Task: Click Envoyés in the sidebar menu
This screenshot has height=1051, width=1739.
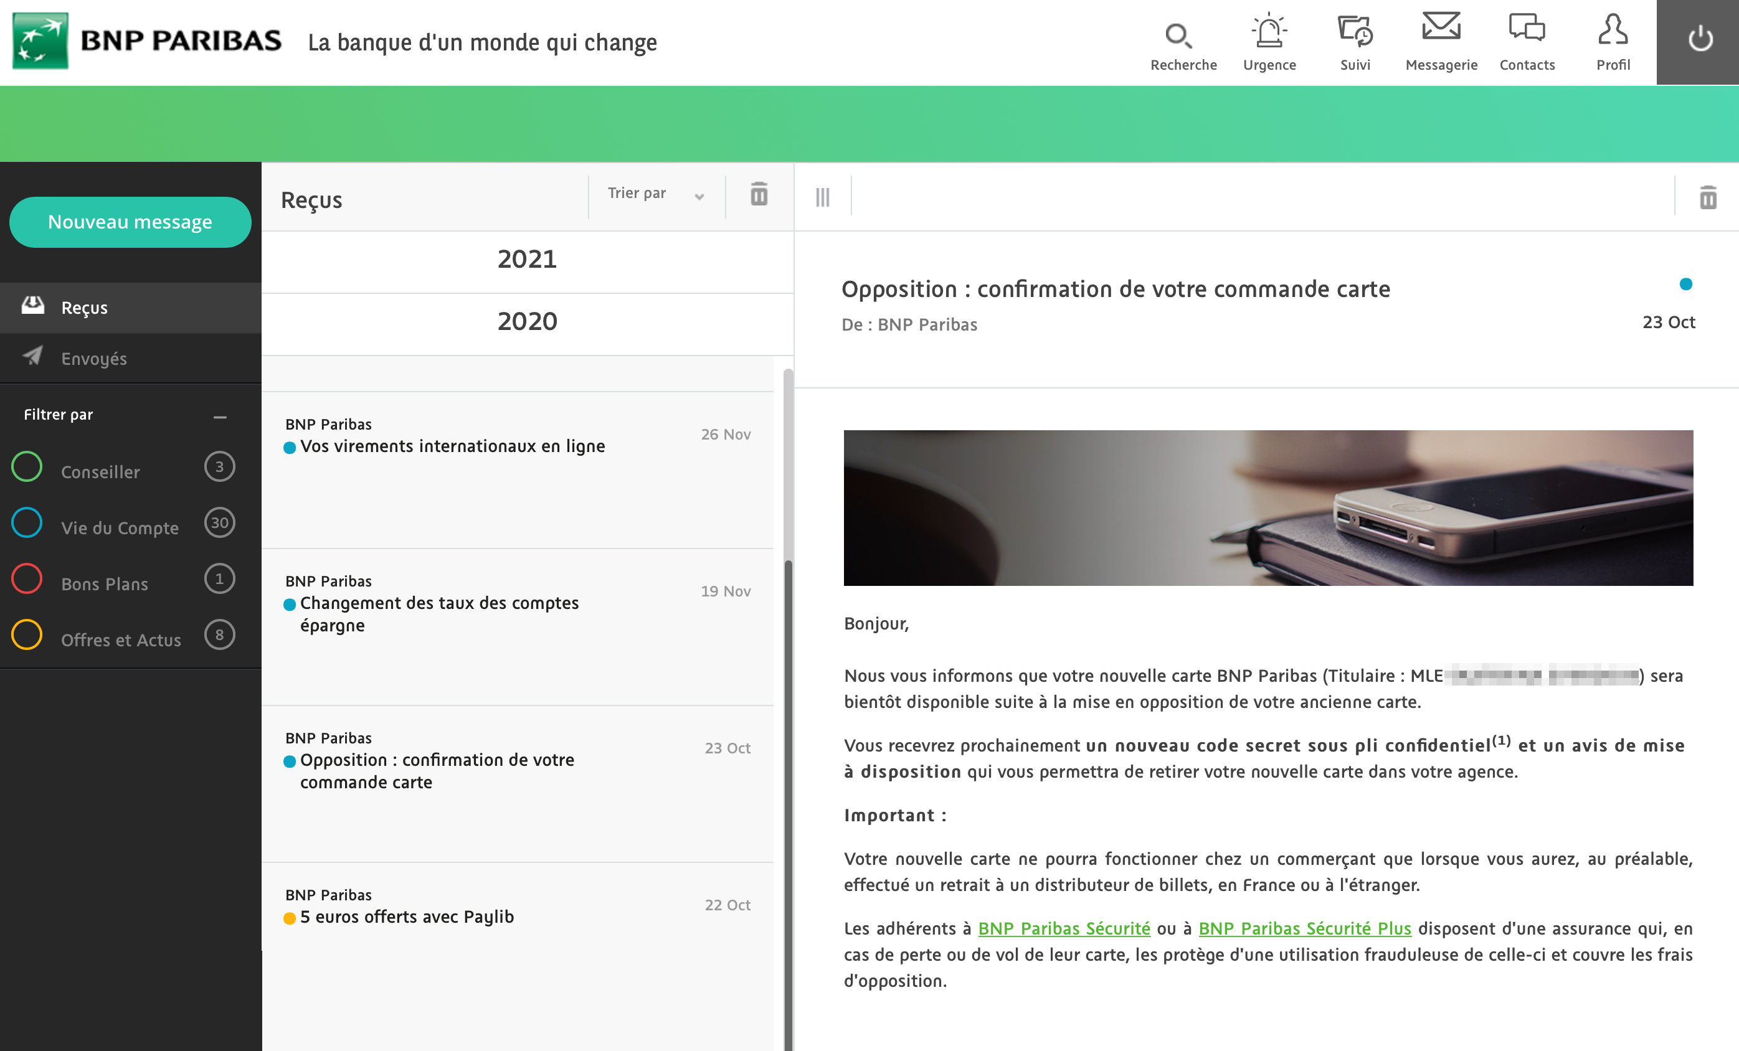Action: [x=96, y=361]
